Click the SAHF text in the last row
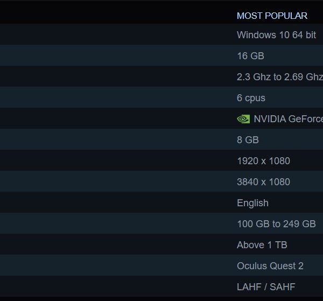This screenshot has height=301, width=323. (x=283, y=287)
